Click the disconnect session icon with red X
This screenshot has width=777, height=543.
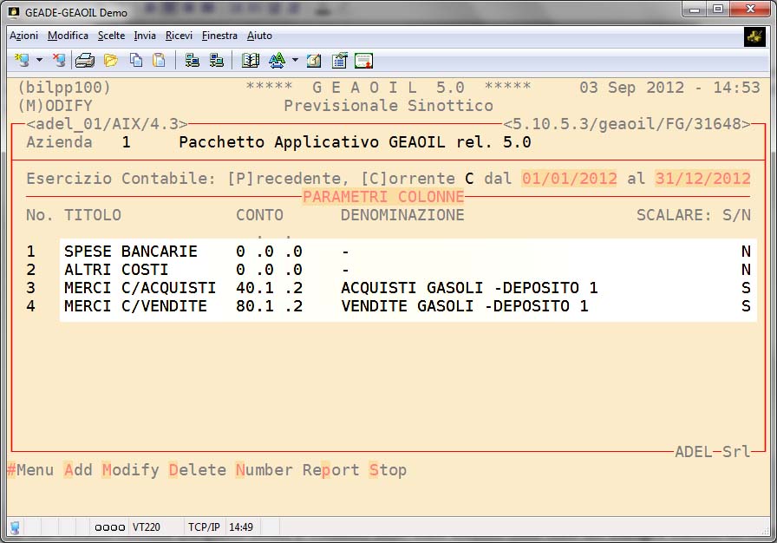click(59, 61)
